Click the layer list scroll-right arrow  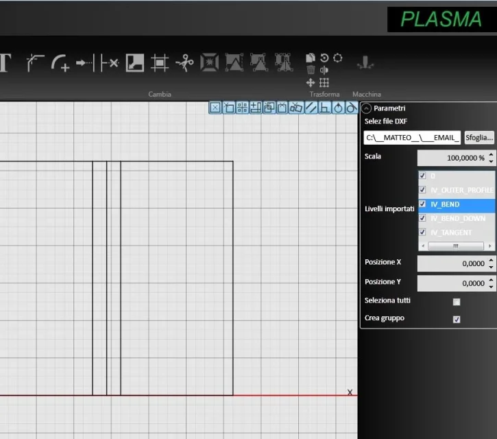pos(490,246)
